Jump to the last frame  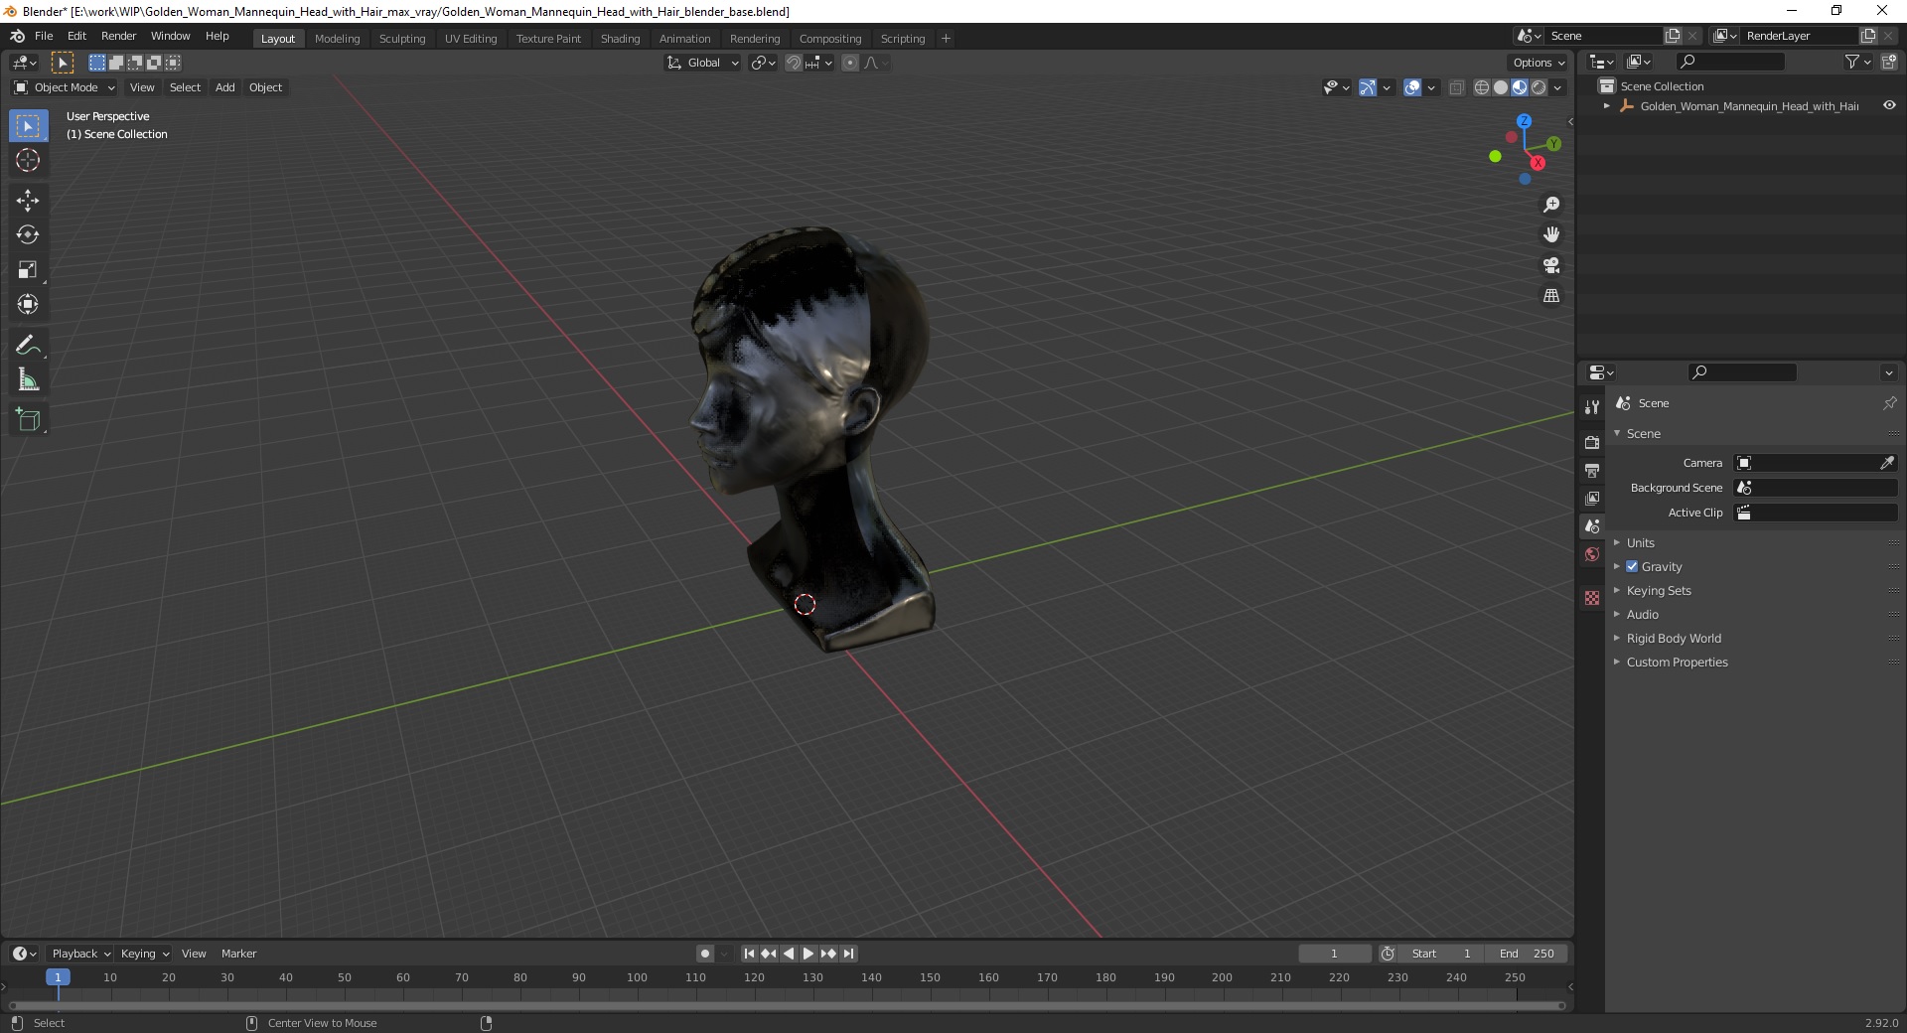[848, 954]
